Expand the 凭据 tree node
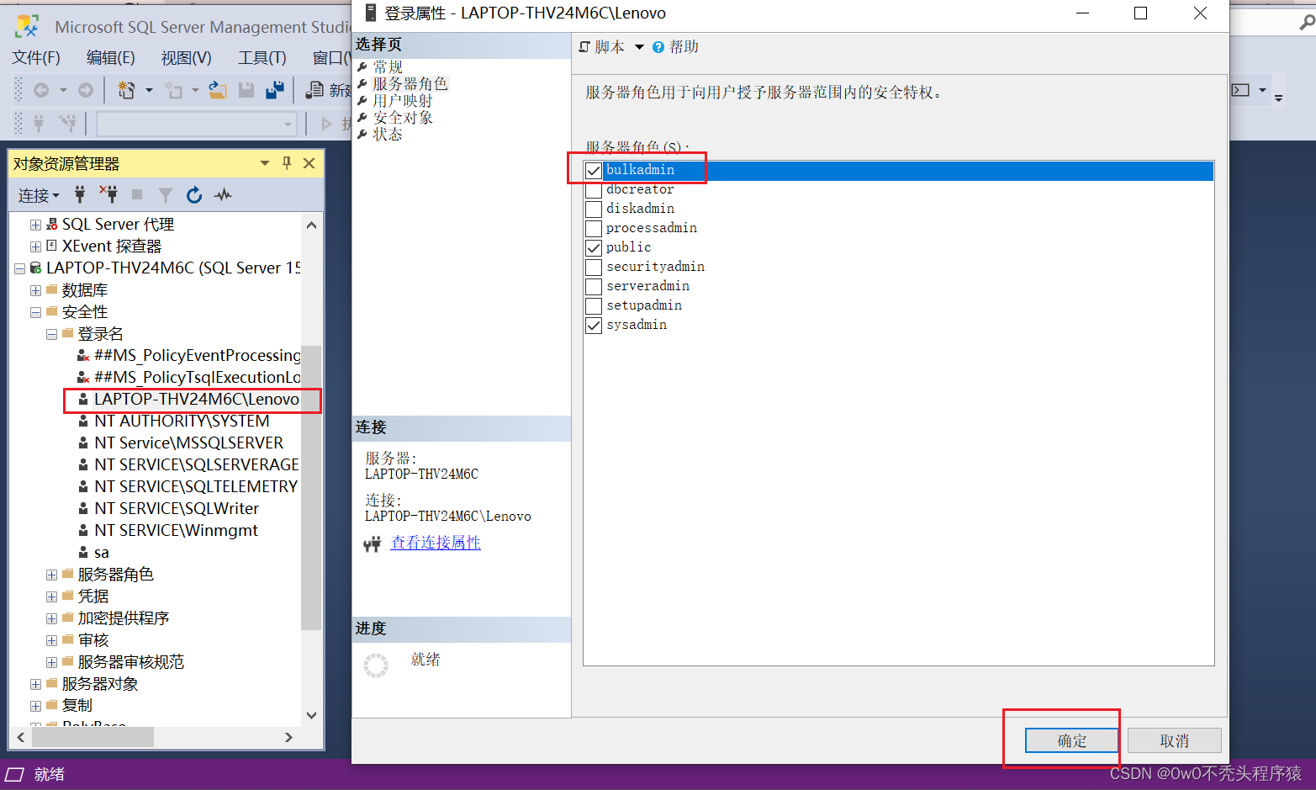 coord(51,596)
